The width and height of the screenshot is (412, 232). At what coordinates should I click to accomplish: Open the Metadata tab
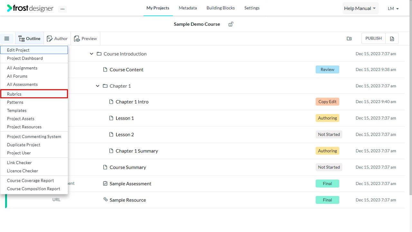[x=188, y=8]
